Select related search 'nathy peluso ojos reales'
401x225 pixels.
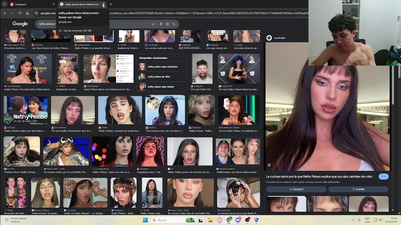click(162, 87)
